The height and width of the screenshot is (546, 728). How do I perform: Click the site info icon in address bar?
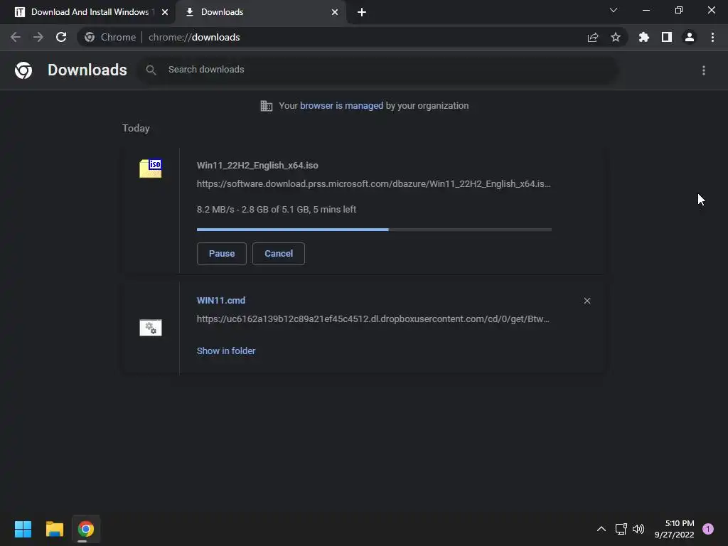(90, 37)
